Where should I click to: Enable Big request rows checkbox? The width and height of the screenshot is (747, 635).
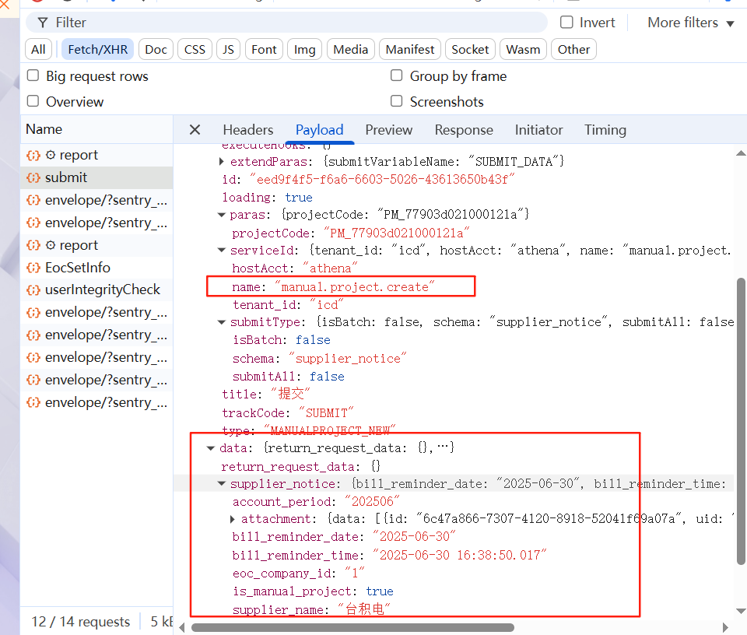click(33, 75)
